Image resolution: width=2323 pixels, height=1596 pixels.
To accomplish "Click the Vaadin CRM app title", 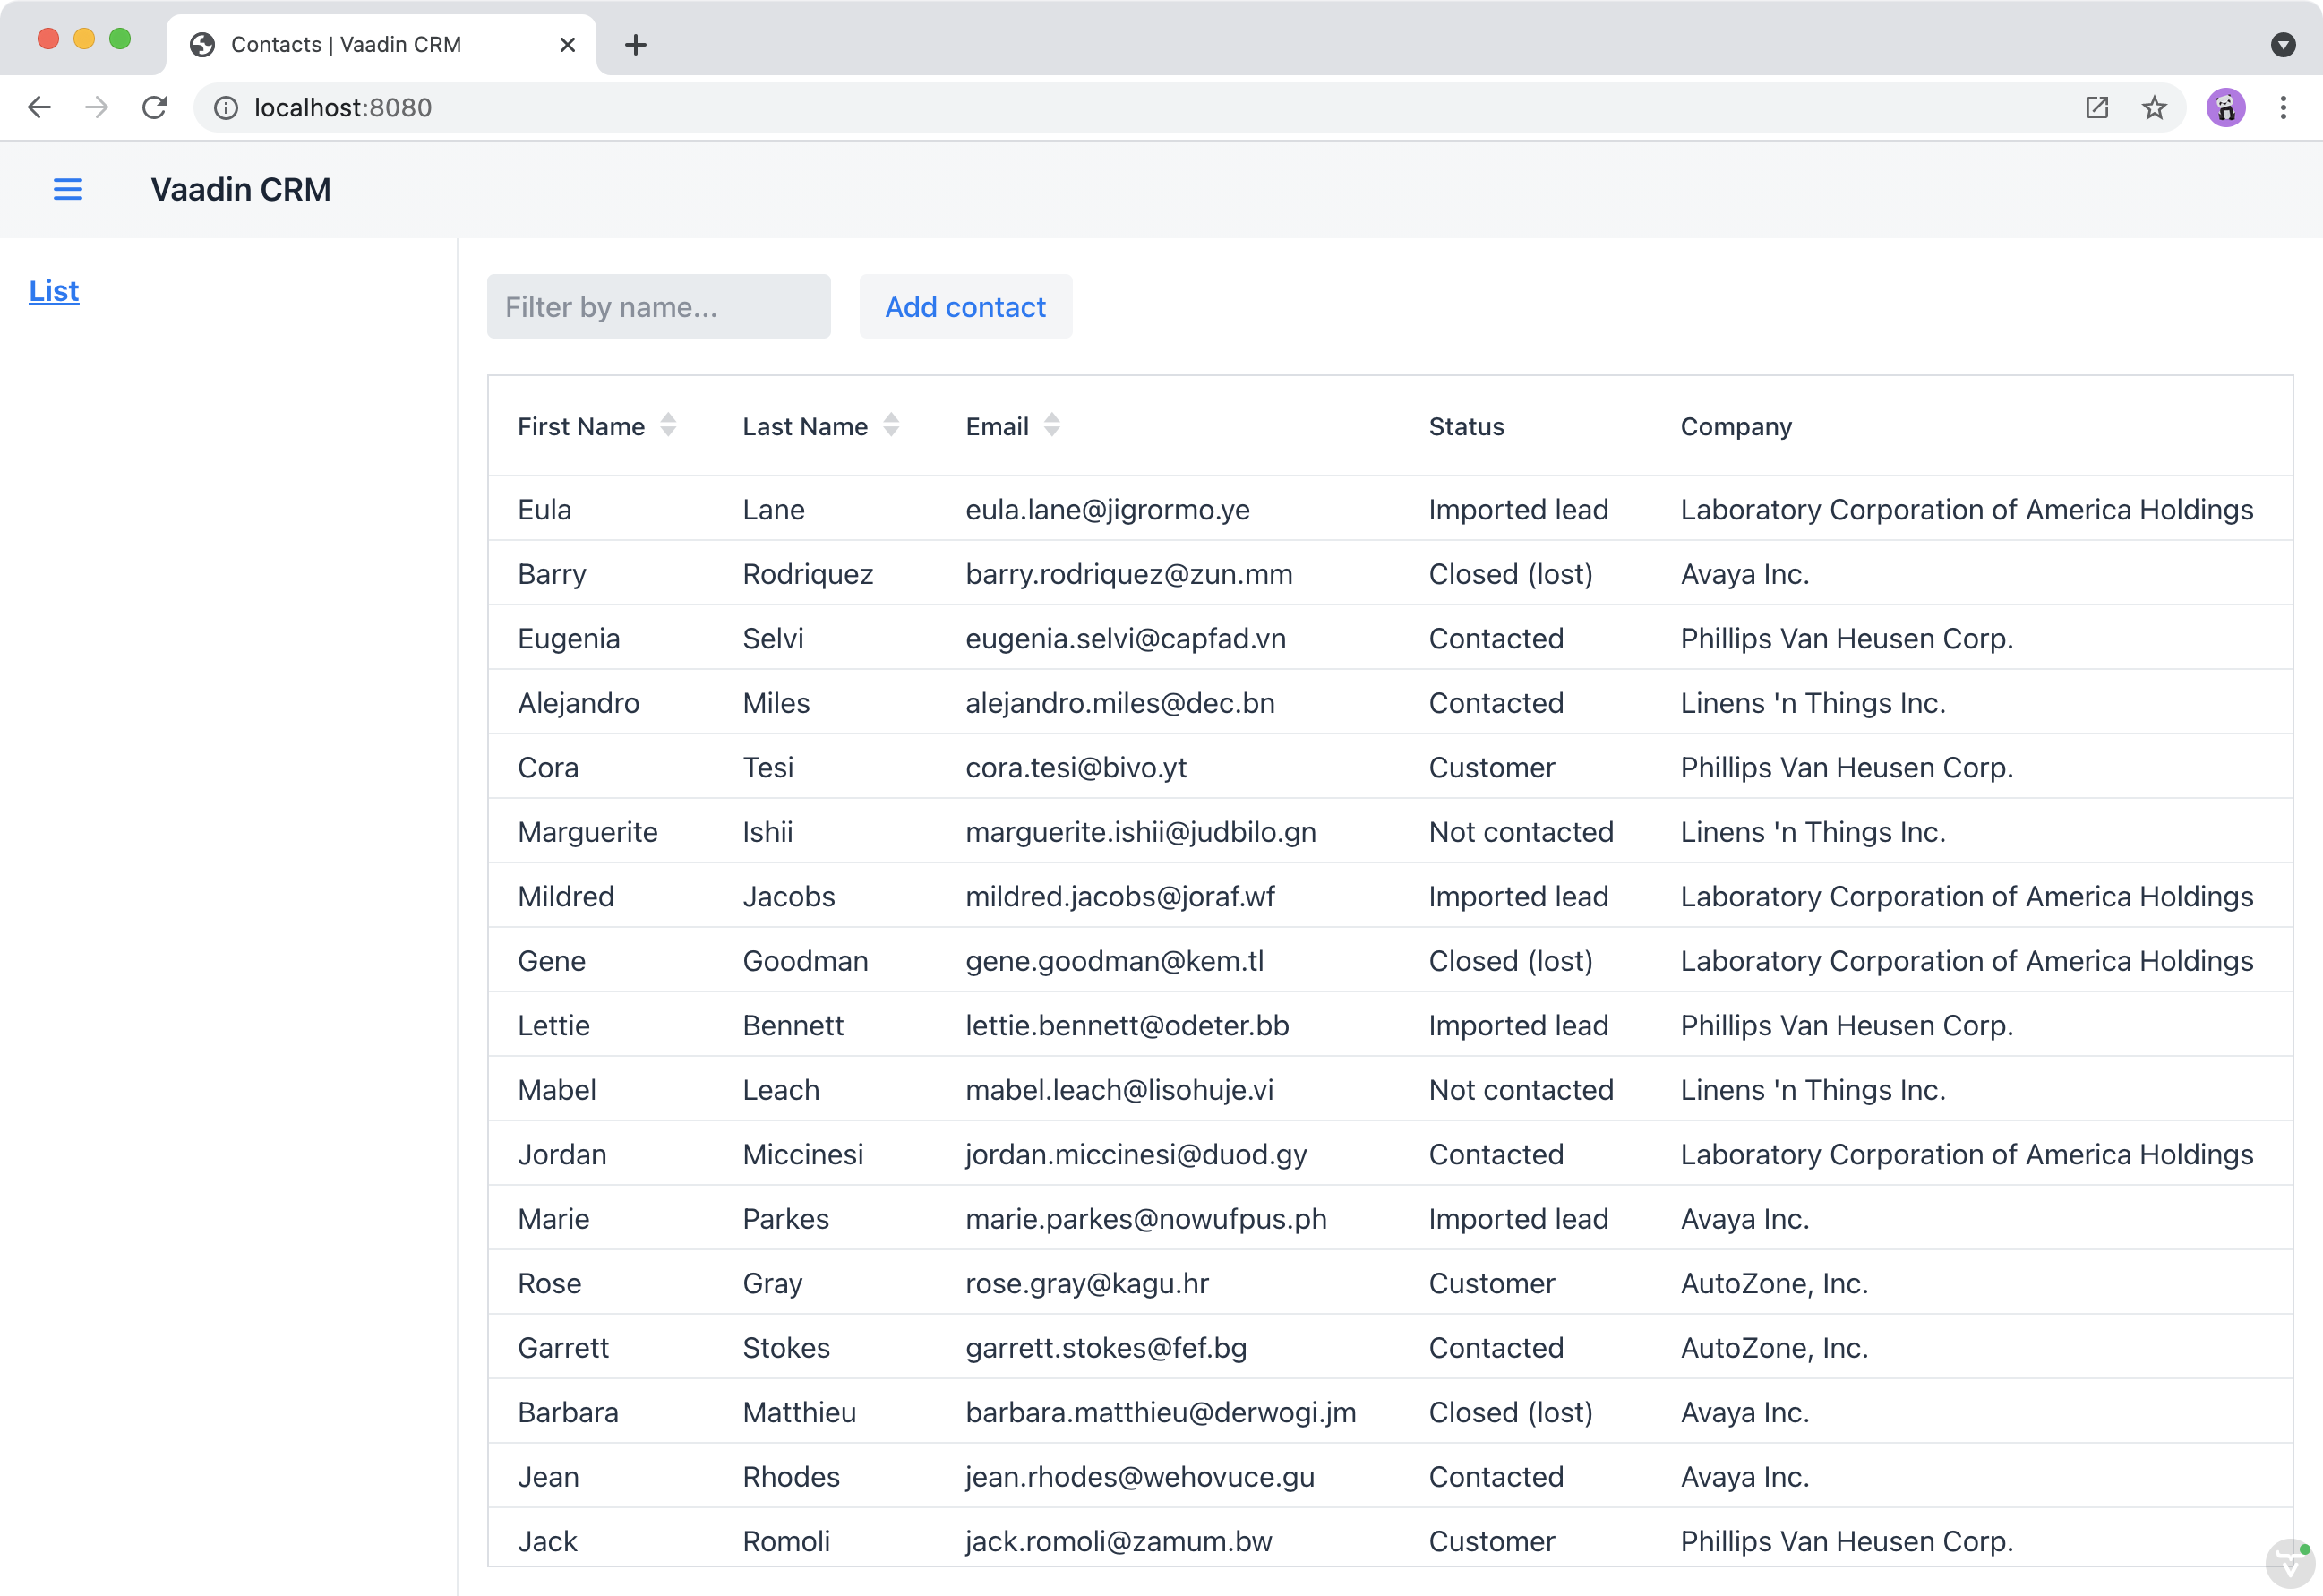I will tap(240, 189).
